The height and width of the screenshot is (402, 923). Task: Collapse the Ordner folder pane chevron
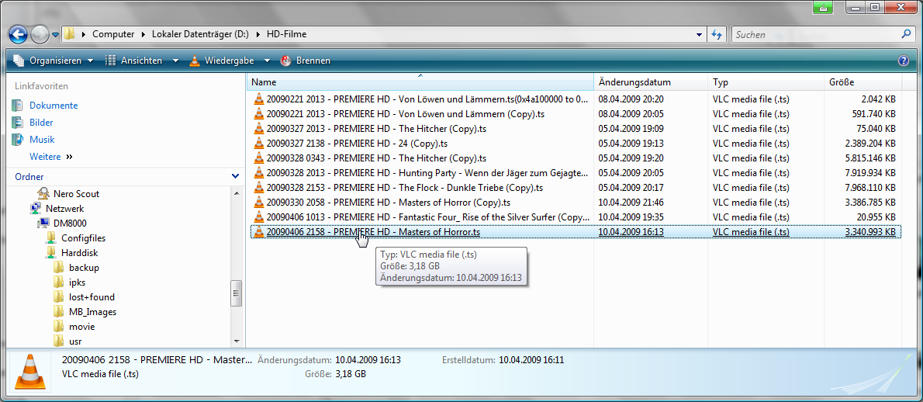click(x=236, y=176)
